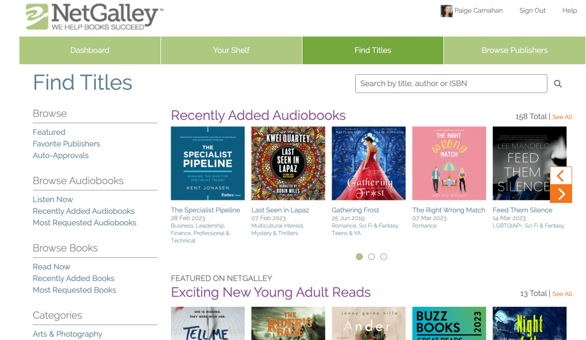
Task: Select the second carousel page dot
Action: pos(372,257)
